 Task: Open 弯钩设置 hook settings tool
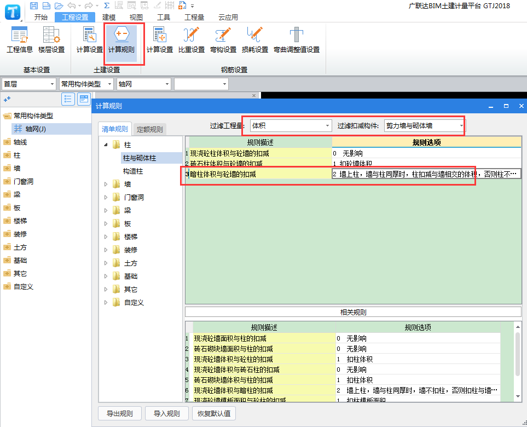click(223, 39)
